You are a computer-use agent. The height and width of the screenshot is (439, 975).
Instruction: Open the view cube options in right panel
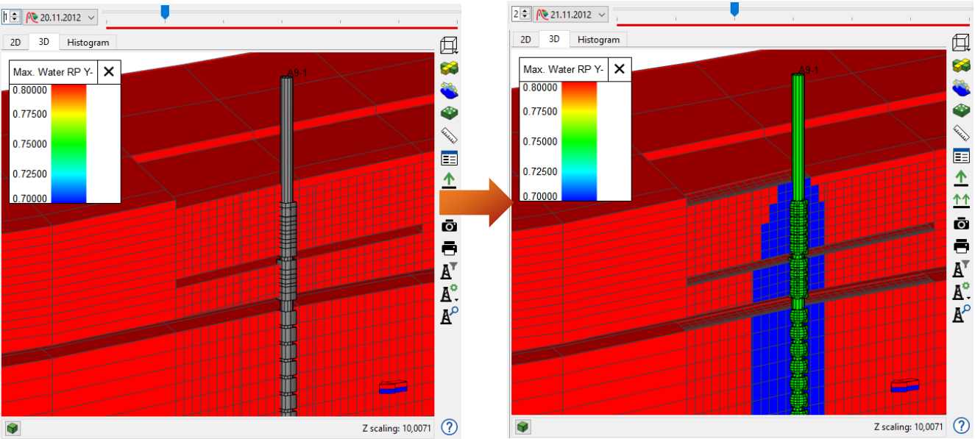[x=961, y=43]
